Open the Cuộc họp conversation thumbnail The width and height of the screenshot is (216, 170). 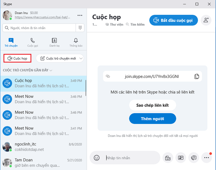point(7,83)
